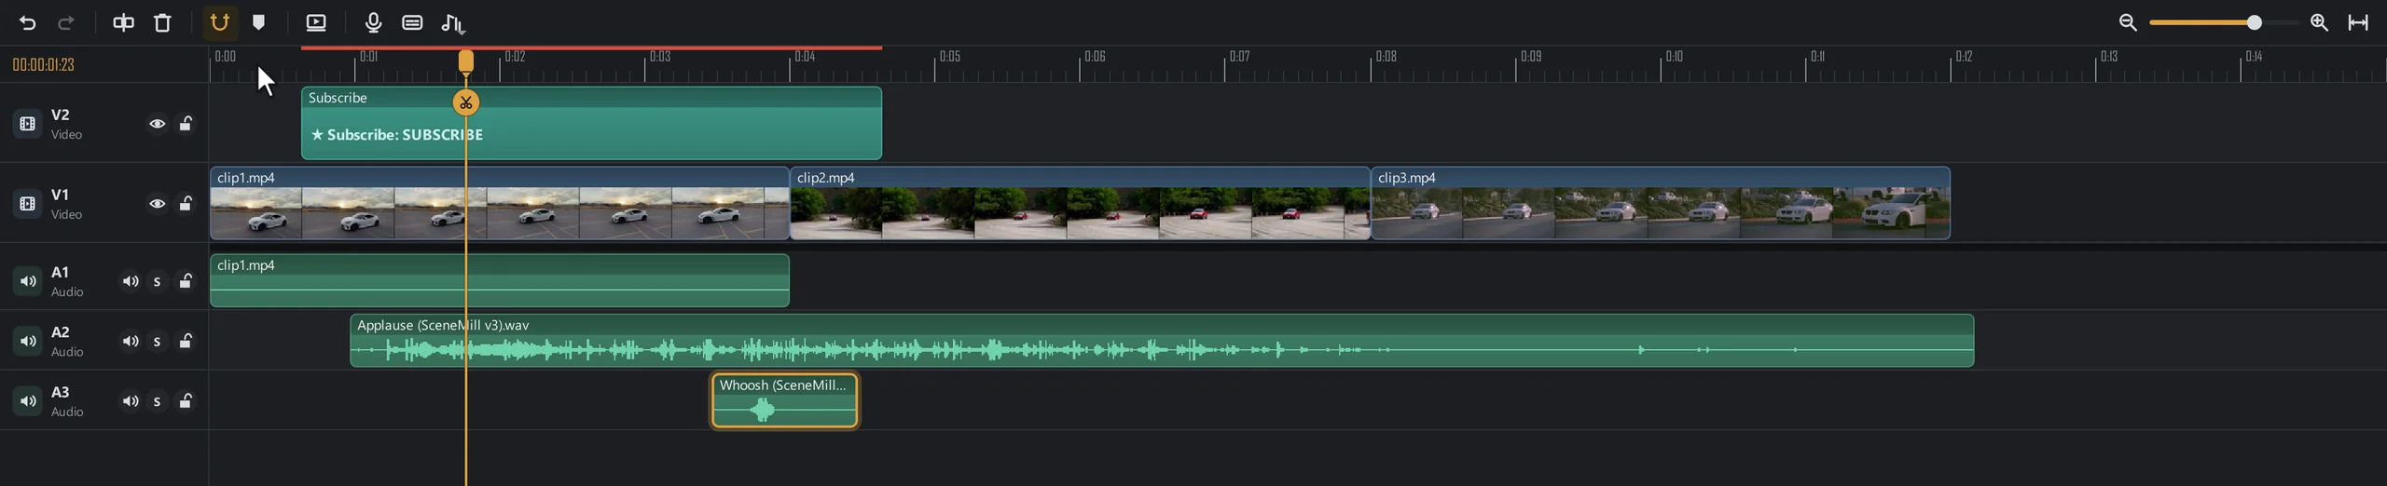This screenshot has width=2387, height=486.
Task: Open the audio music tool icon
Action: point(453,23)
